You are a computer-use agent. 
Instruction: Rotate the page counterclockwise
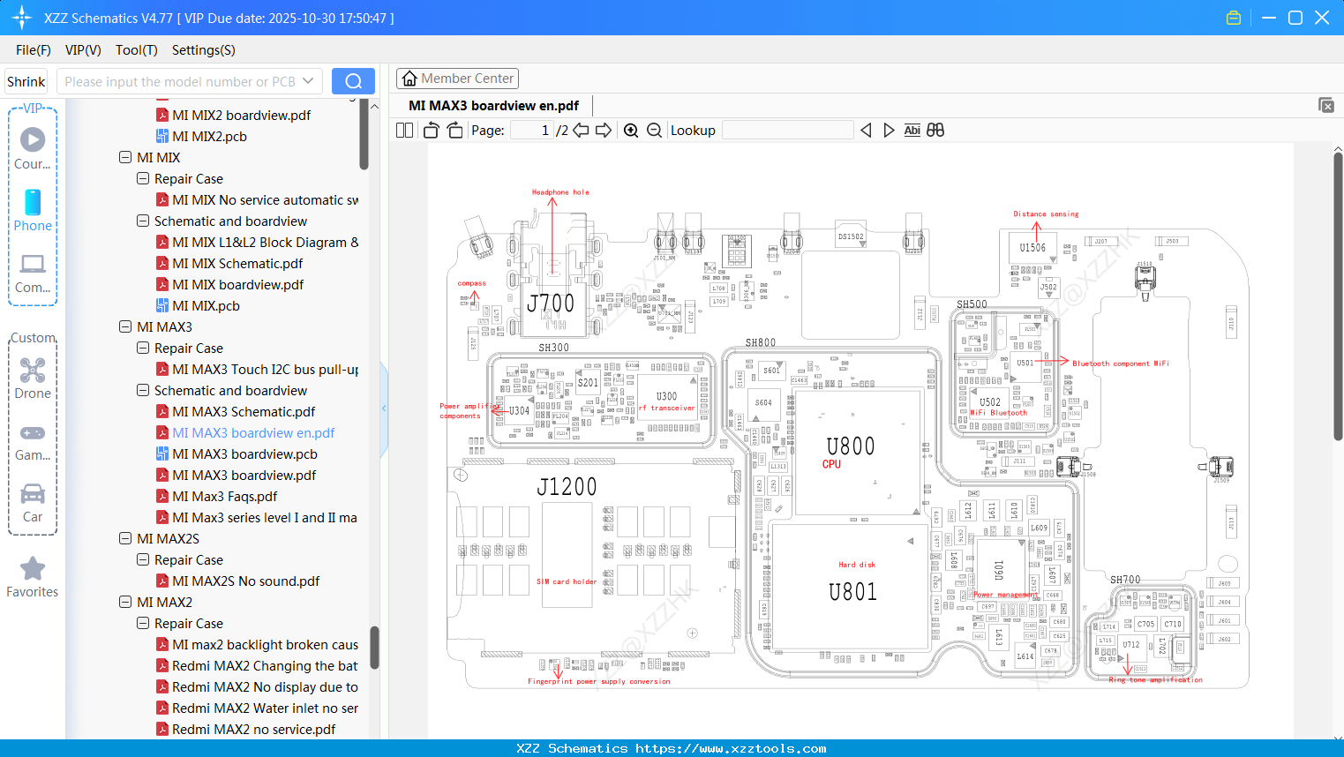coord(430,130)
